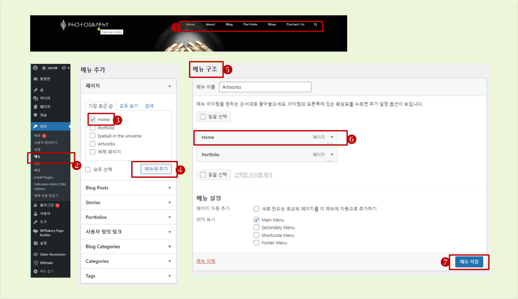The height and width of the screenshot is (299, 518).
Task: Open the 알림판 dashboard icon in sidebar
Action: [x=35, y=79]
